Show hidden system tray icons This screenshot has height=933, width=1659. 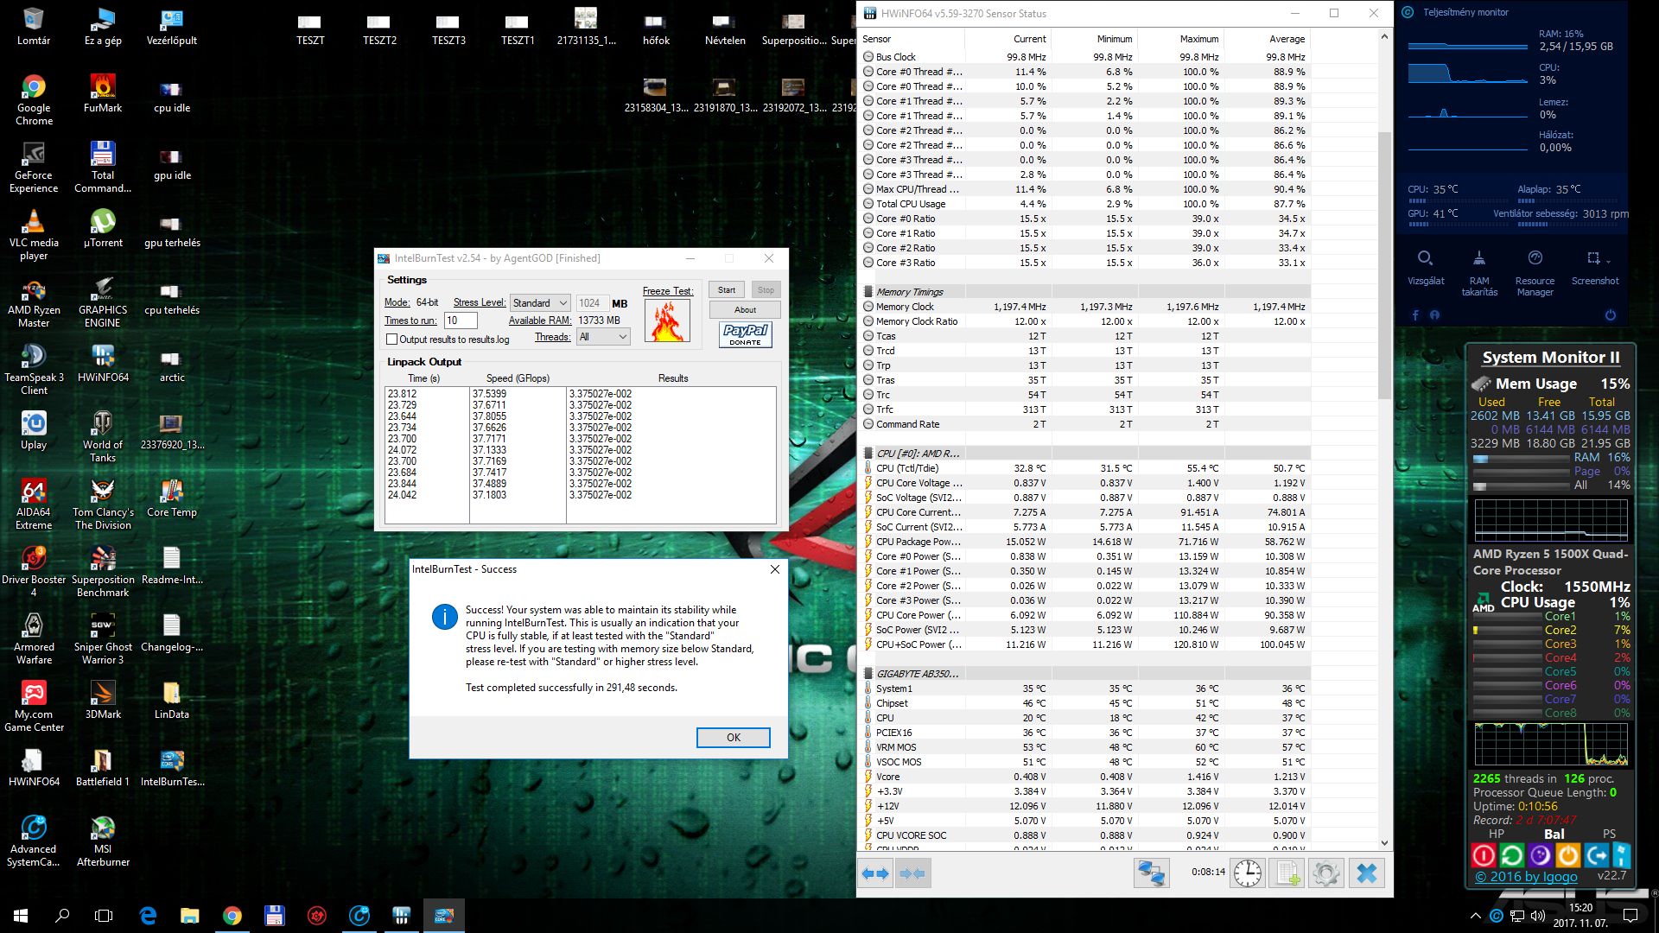1475,916
